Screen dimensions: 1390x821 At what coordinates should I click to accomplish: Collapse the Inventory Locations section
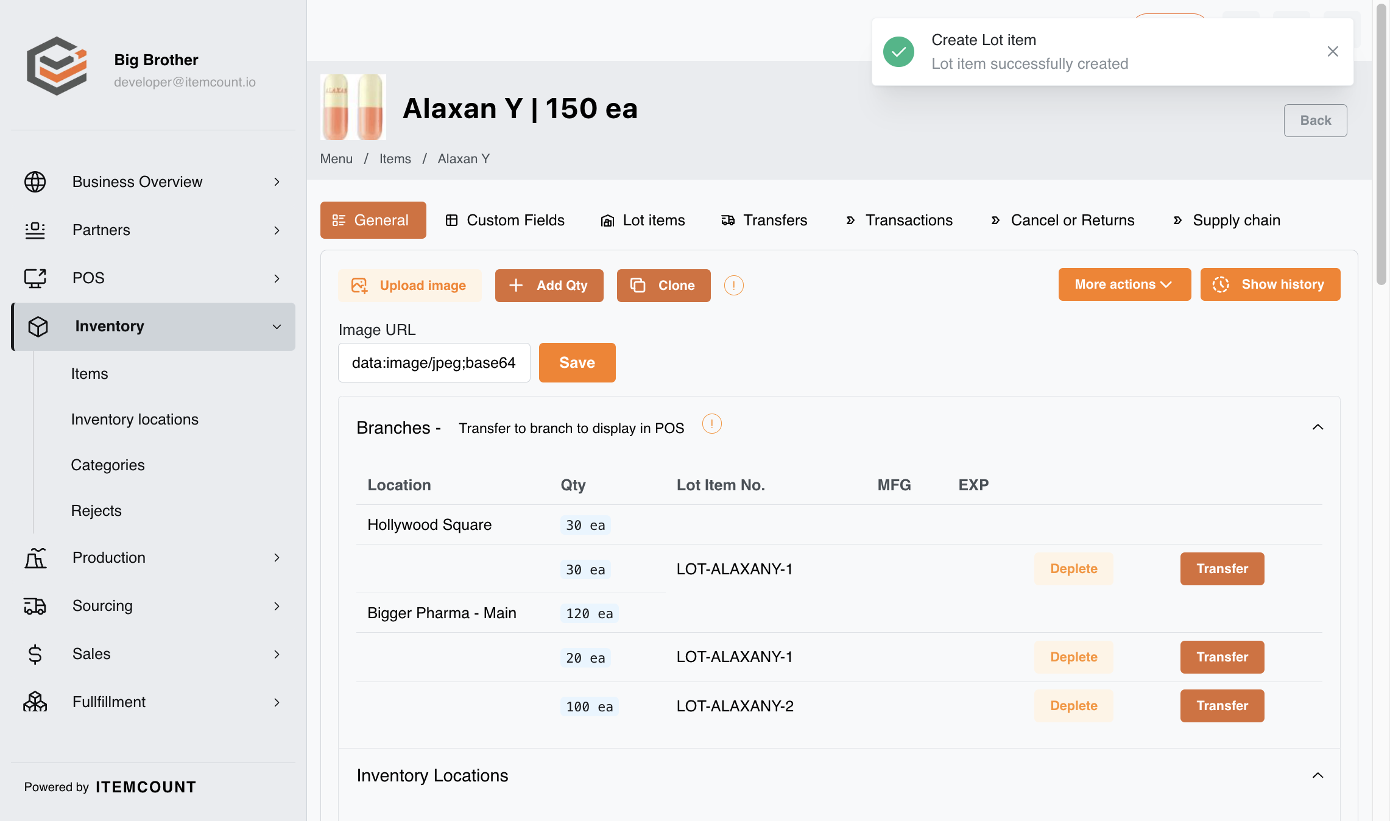click(x=1318, y=775)
